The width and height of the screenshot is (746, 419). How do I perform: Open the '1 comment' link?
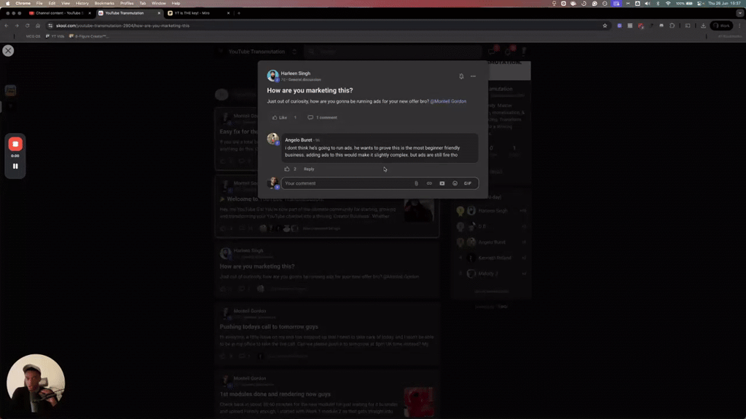click(x=322, y=117)
